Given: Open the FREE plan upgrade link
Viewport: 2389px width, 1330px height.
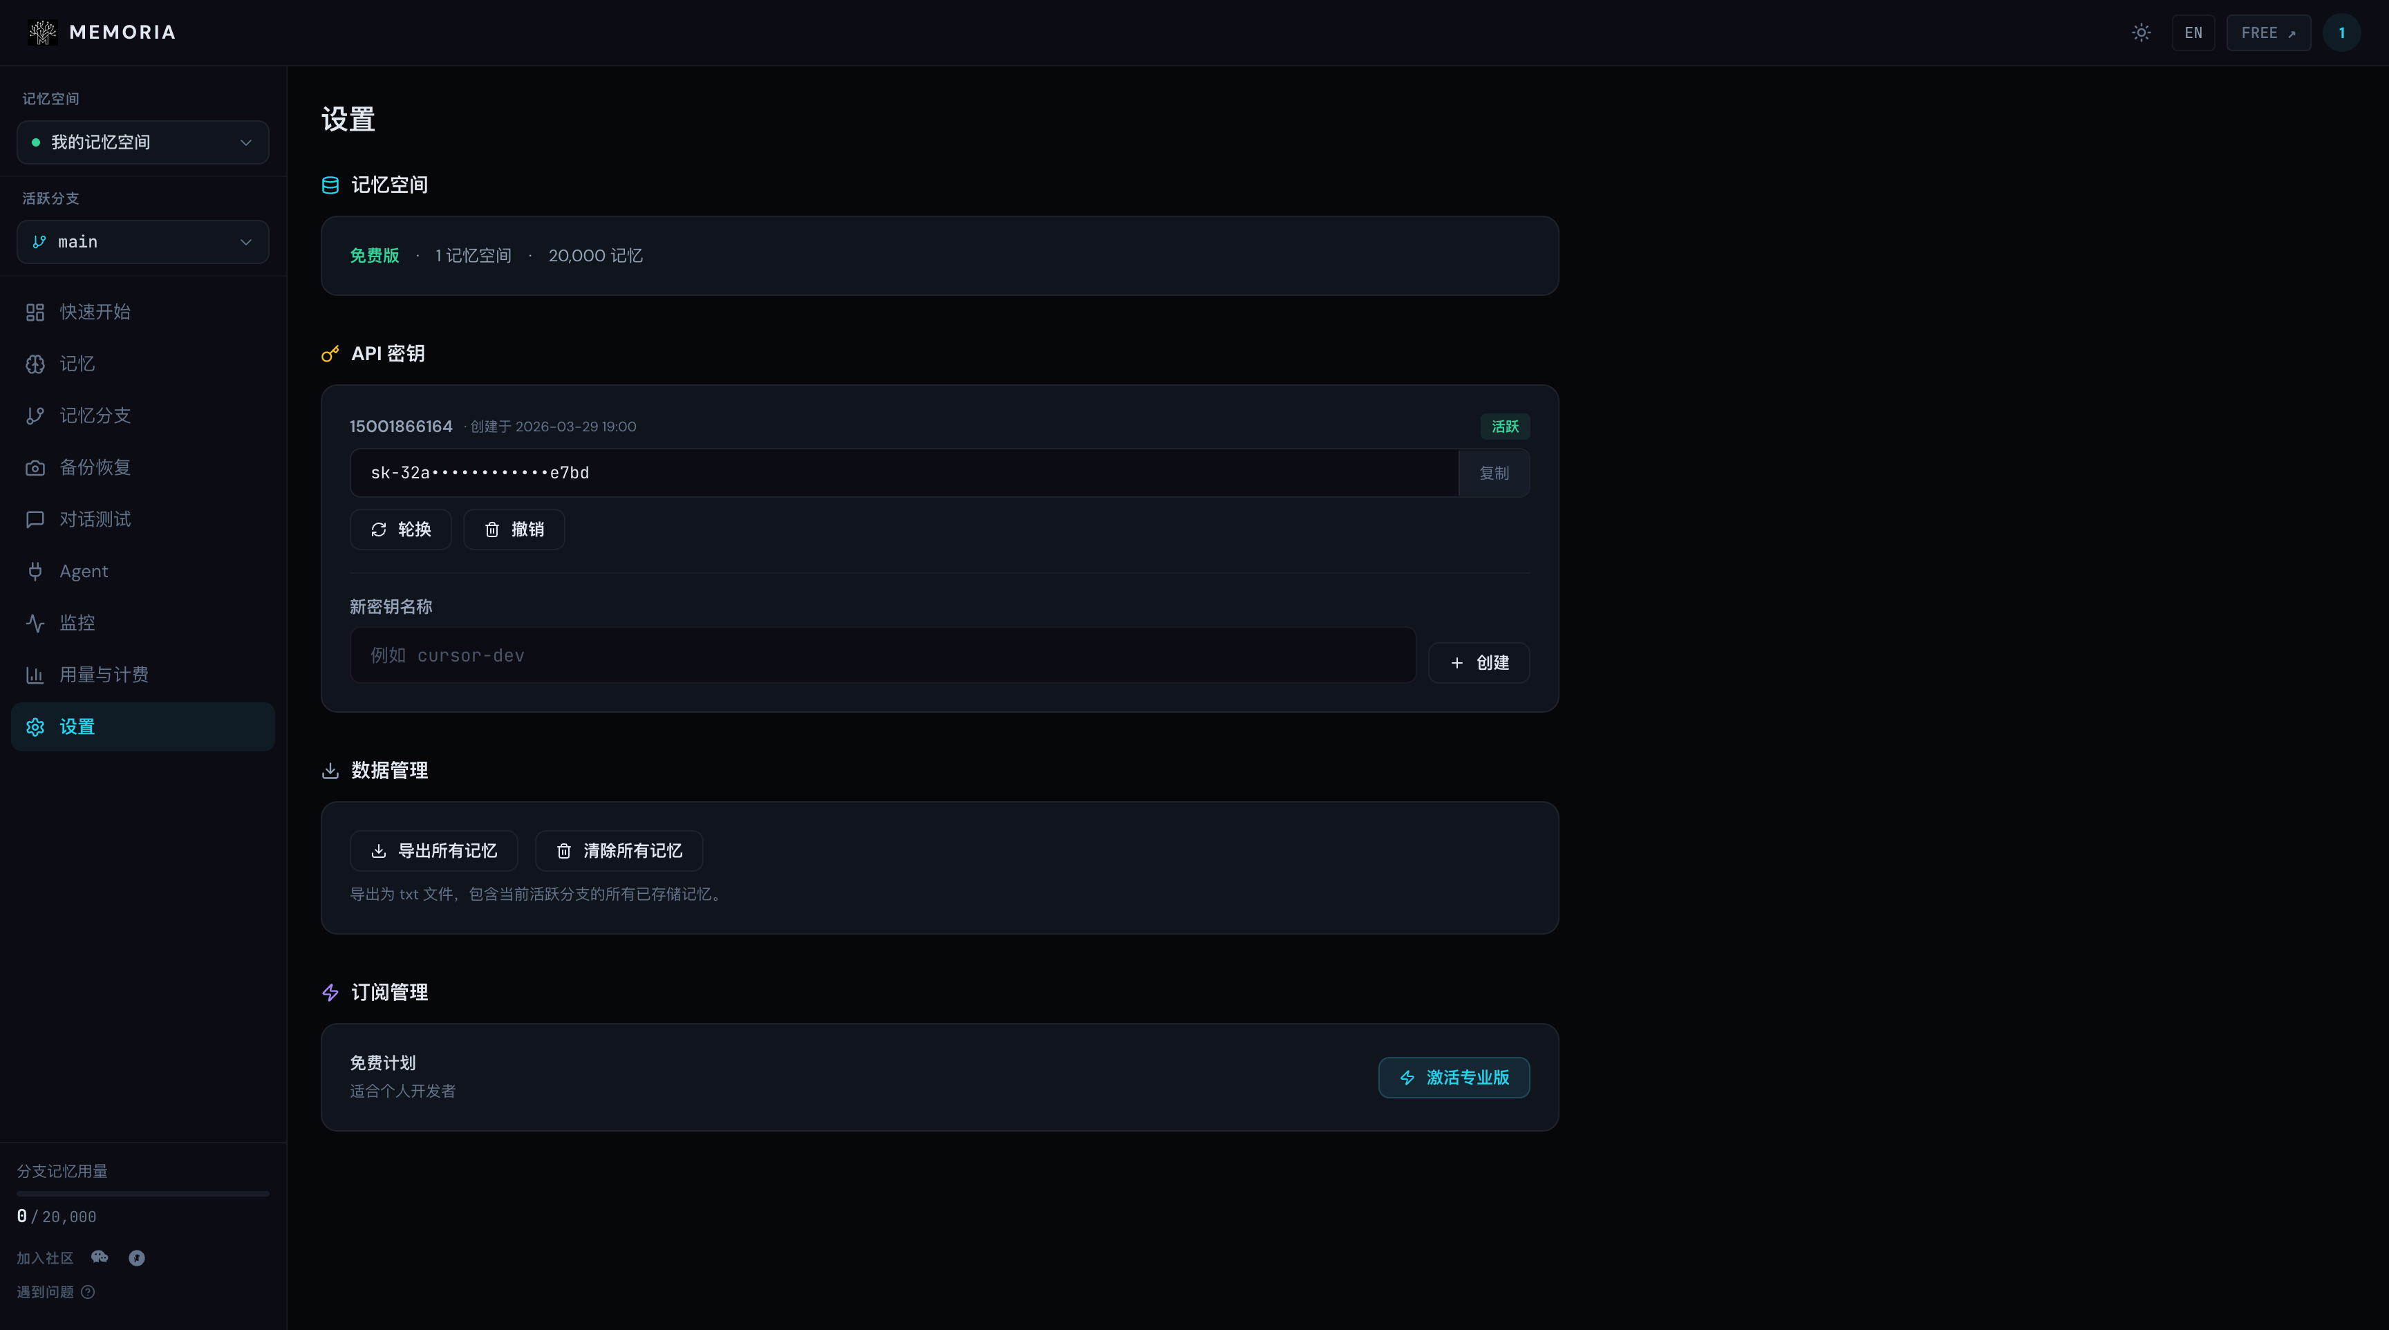Looking at the screenshot, I should 2267,32.
